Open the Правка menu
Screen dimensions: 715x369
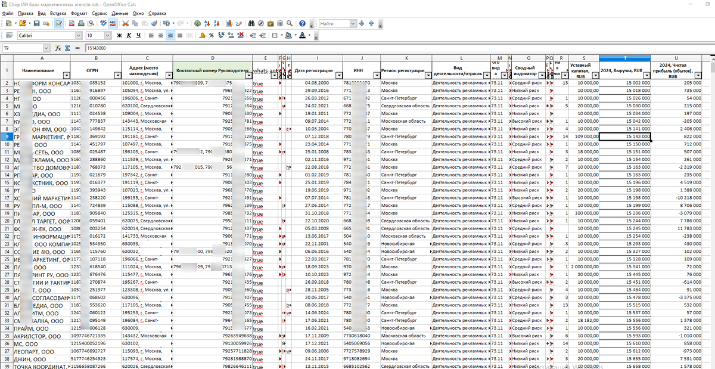(26, 13)
